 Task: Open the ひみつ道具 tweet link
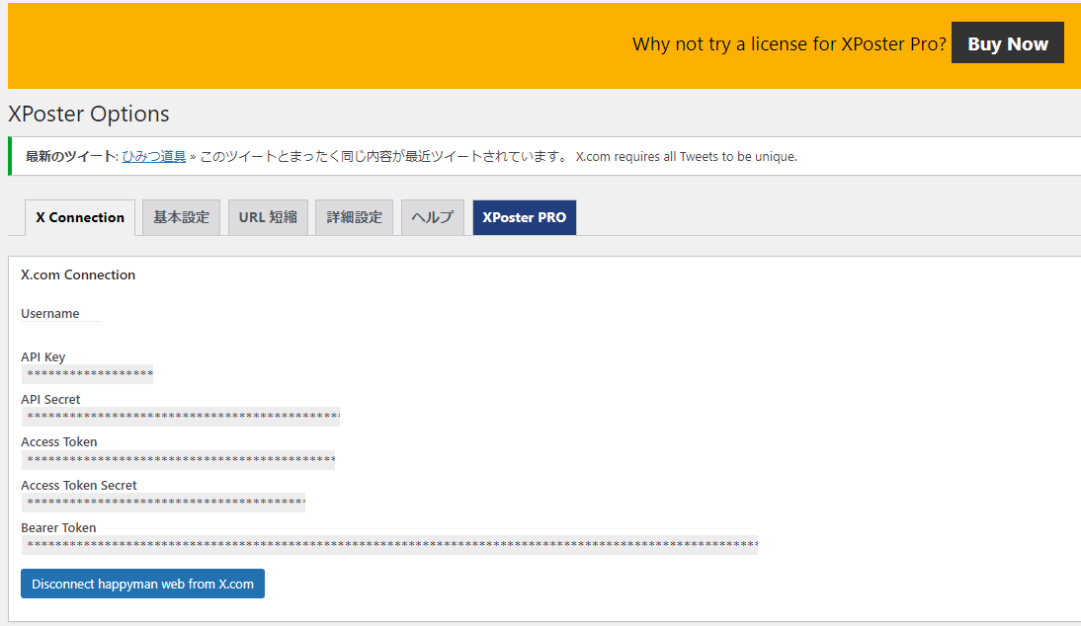click(x=154, y=156)
